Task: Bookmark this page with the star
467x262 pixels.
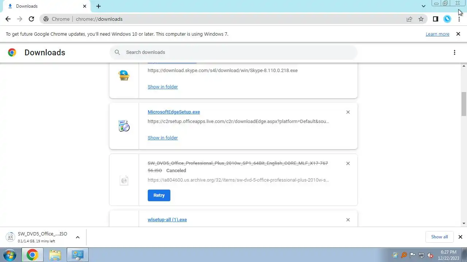Action: point(421,19)
